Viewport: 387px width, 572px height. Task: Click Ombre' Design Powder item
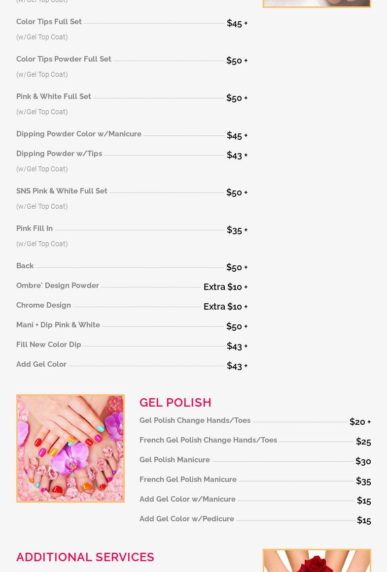[x=57, y=286]
